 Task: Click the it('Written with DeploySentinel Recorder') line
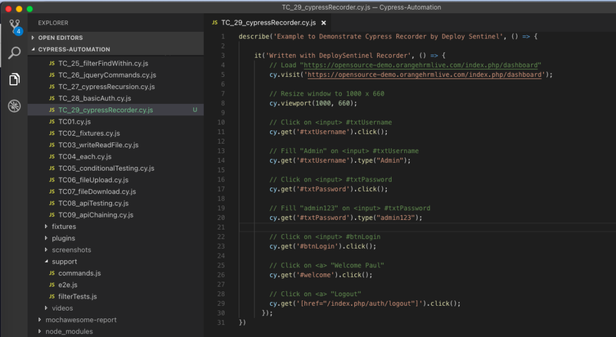pos(350,56)
